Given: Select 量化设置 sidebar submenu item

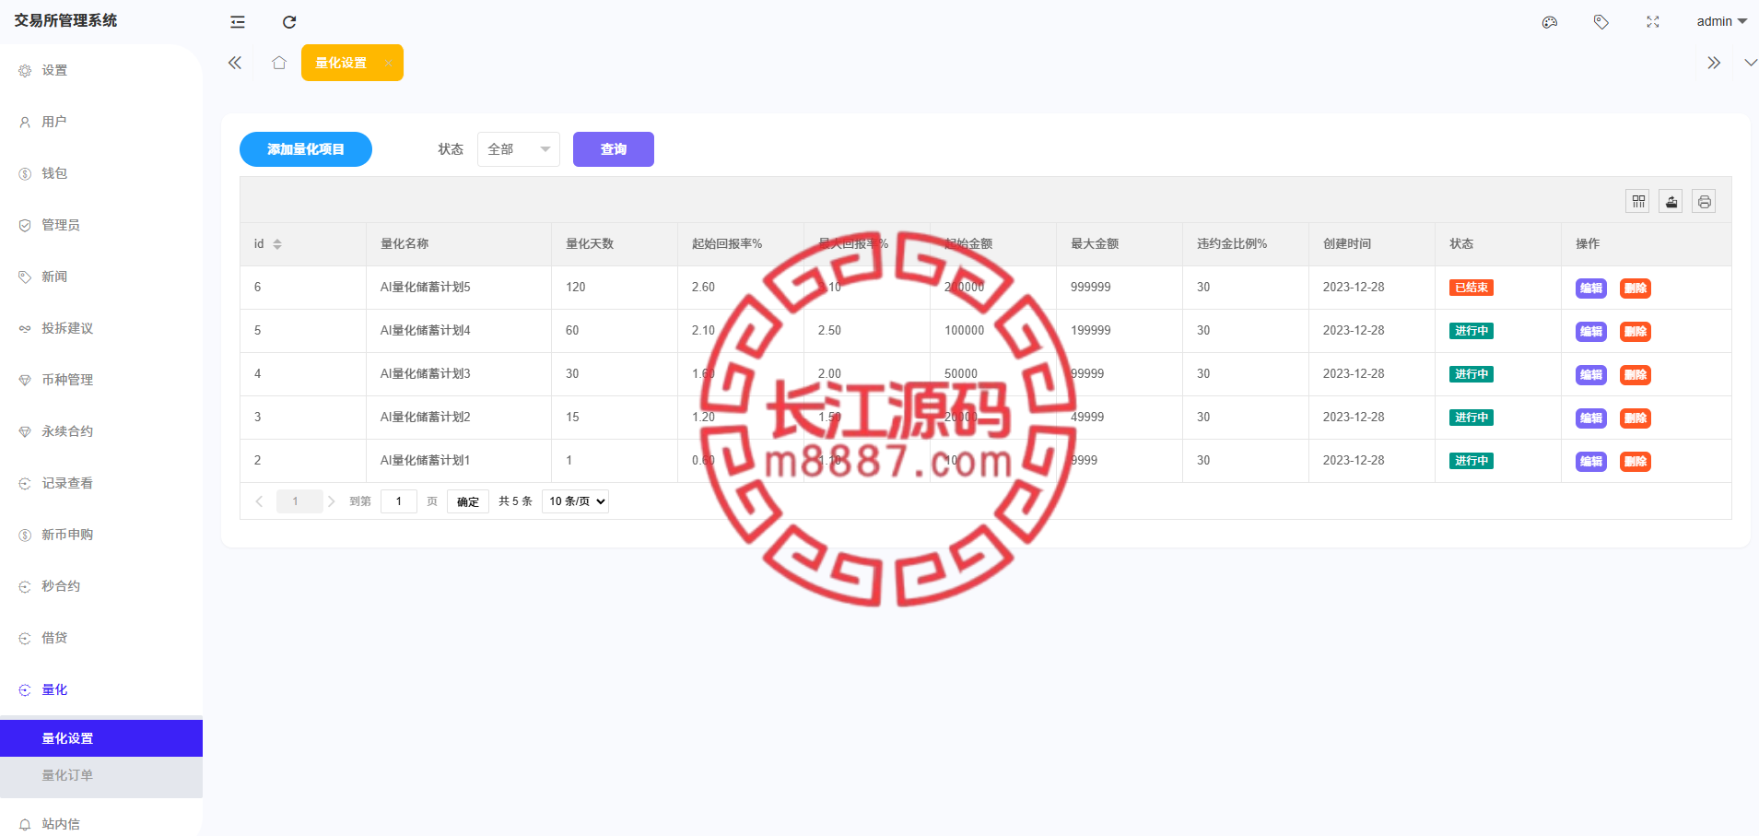Looking at the screenshot, I should click(x=101, y=738).
